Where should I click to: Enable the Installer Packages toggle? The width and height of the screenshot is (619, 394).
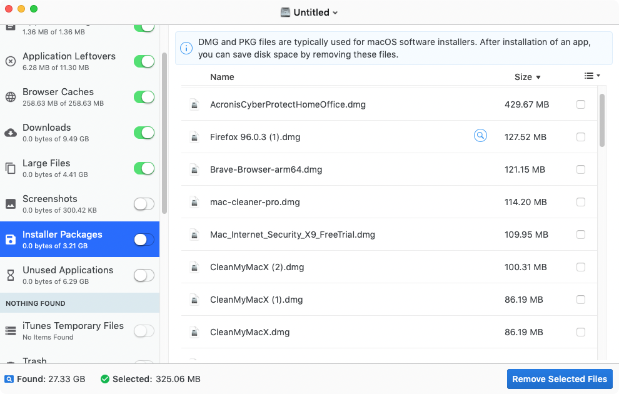pos(144,240)
